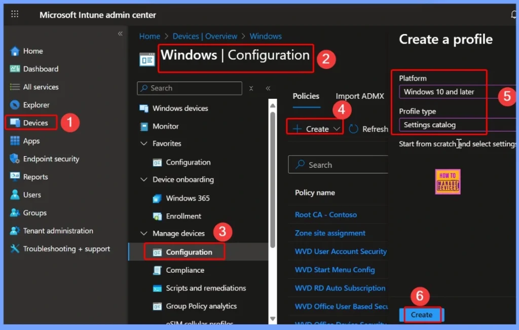Click the Devices | Overview breadcrumb link
Screen dimensions: 519x330
[x=205, y=36]
